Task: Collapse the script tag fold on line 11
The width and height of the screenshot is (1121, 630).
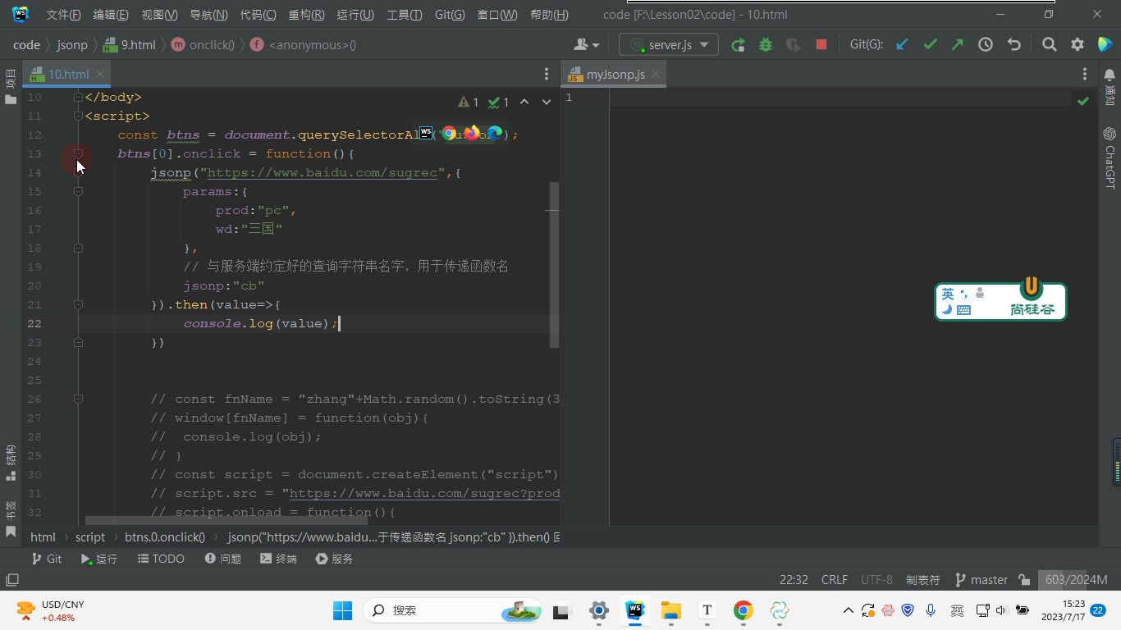Action: point(78,116)
